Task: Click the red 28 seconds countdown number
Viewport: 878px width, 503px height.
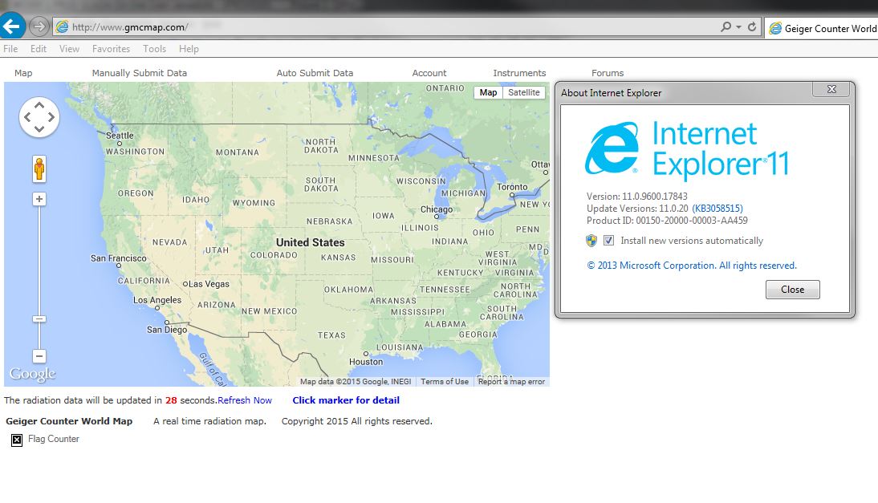Action: point(171,400)
